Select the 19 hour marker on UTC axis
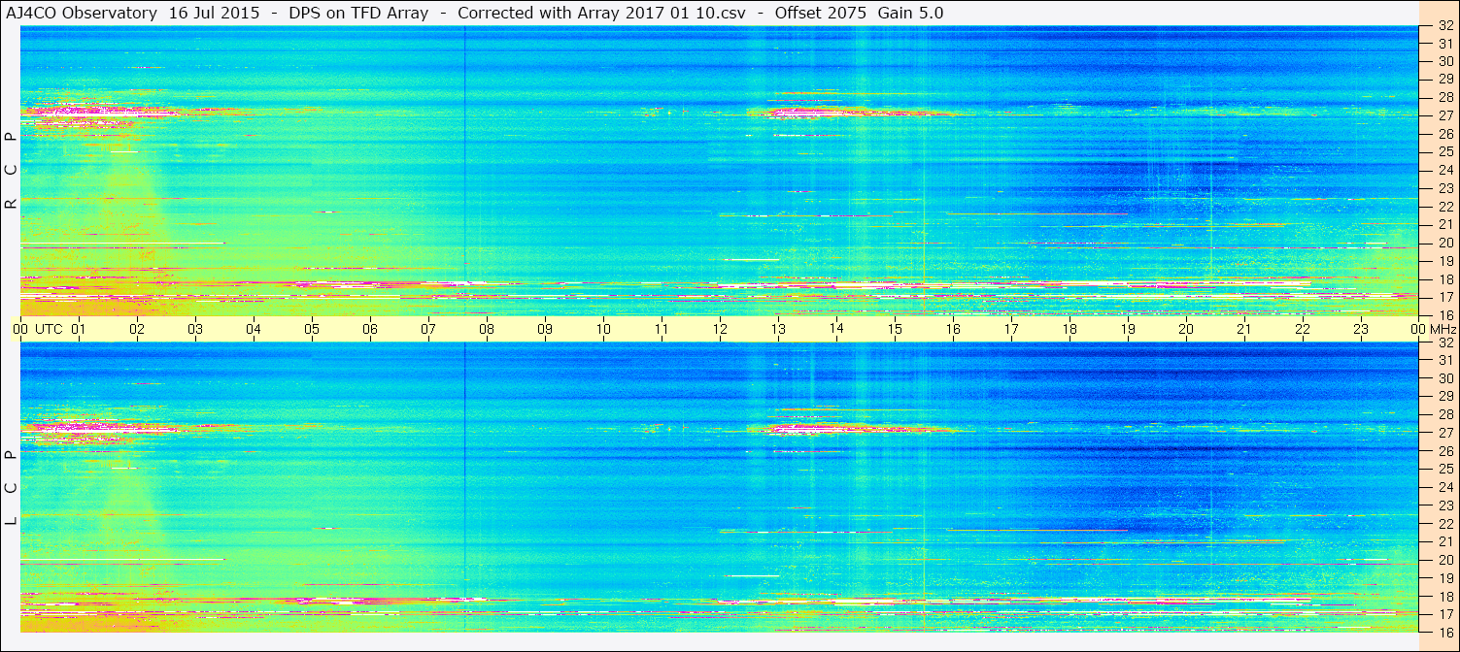Screen dimensions: 1460x652 pyautogui.click(x=1128, y=330)
